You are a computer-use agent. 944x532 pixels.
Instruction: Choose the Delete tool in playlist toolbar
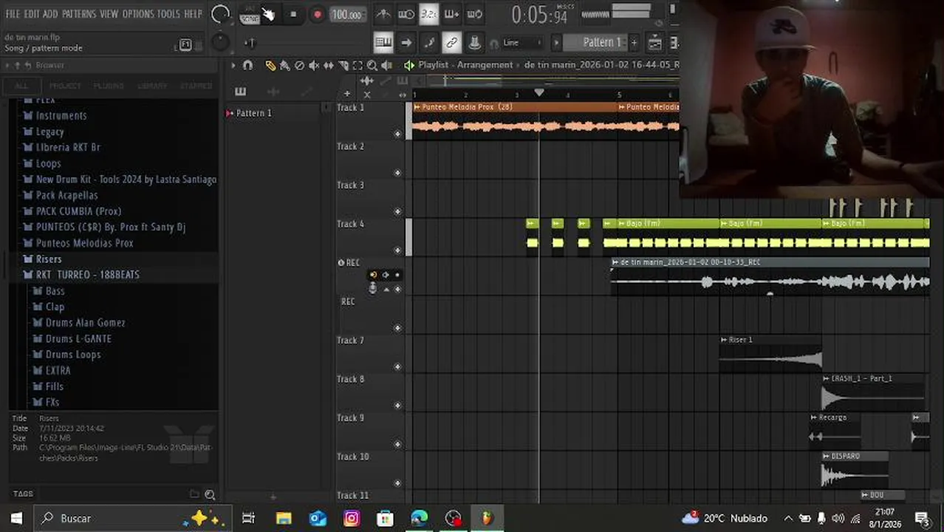299,66
